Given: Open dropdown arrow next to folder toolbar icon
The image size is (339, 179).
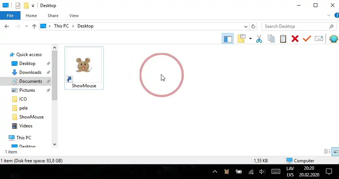Looking at the screenshot, I should point(250,39).
